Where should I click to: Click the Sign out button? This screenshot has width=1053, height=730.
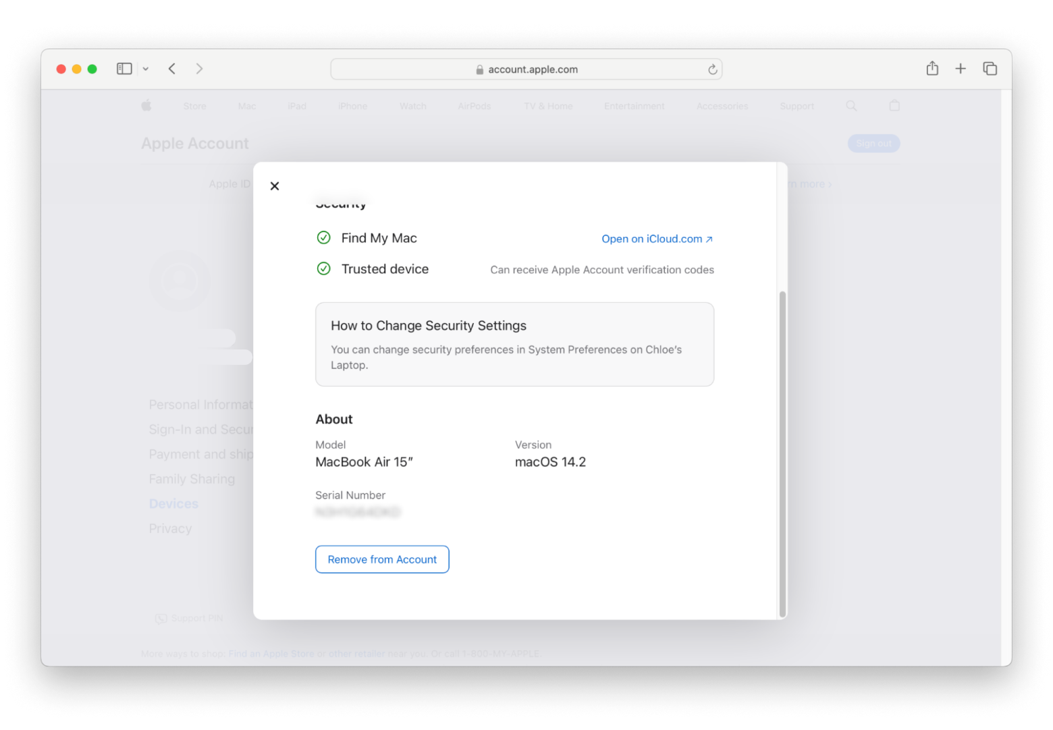(x=873, y=144)
